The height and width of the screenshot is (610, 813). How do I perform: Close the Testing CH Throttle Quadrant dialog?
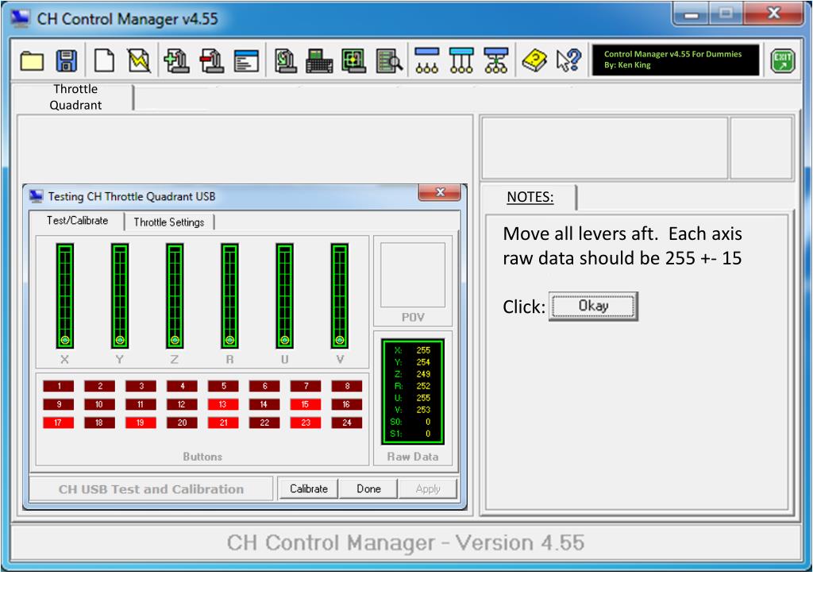[x=440, y=192]
